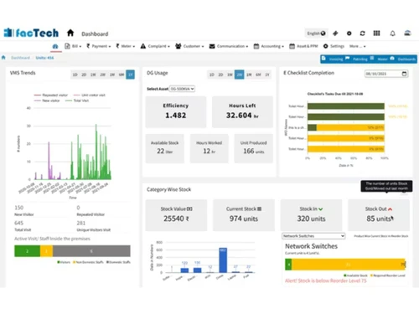The image size is (419, 314).
Task: Select 6M range in VMS Trends
Action: (122, 75)
